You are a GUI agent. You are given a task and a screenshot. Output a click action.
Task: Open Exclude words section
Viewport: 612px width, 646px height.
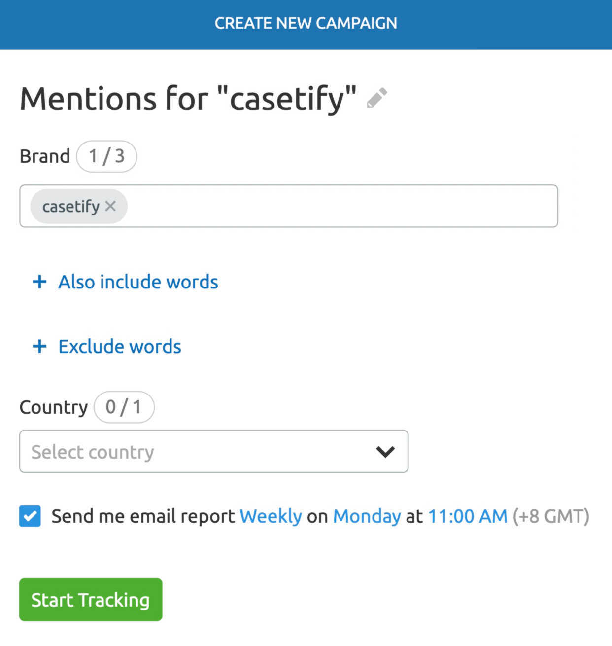pyautogui.click(x=119, y=346)
